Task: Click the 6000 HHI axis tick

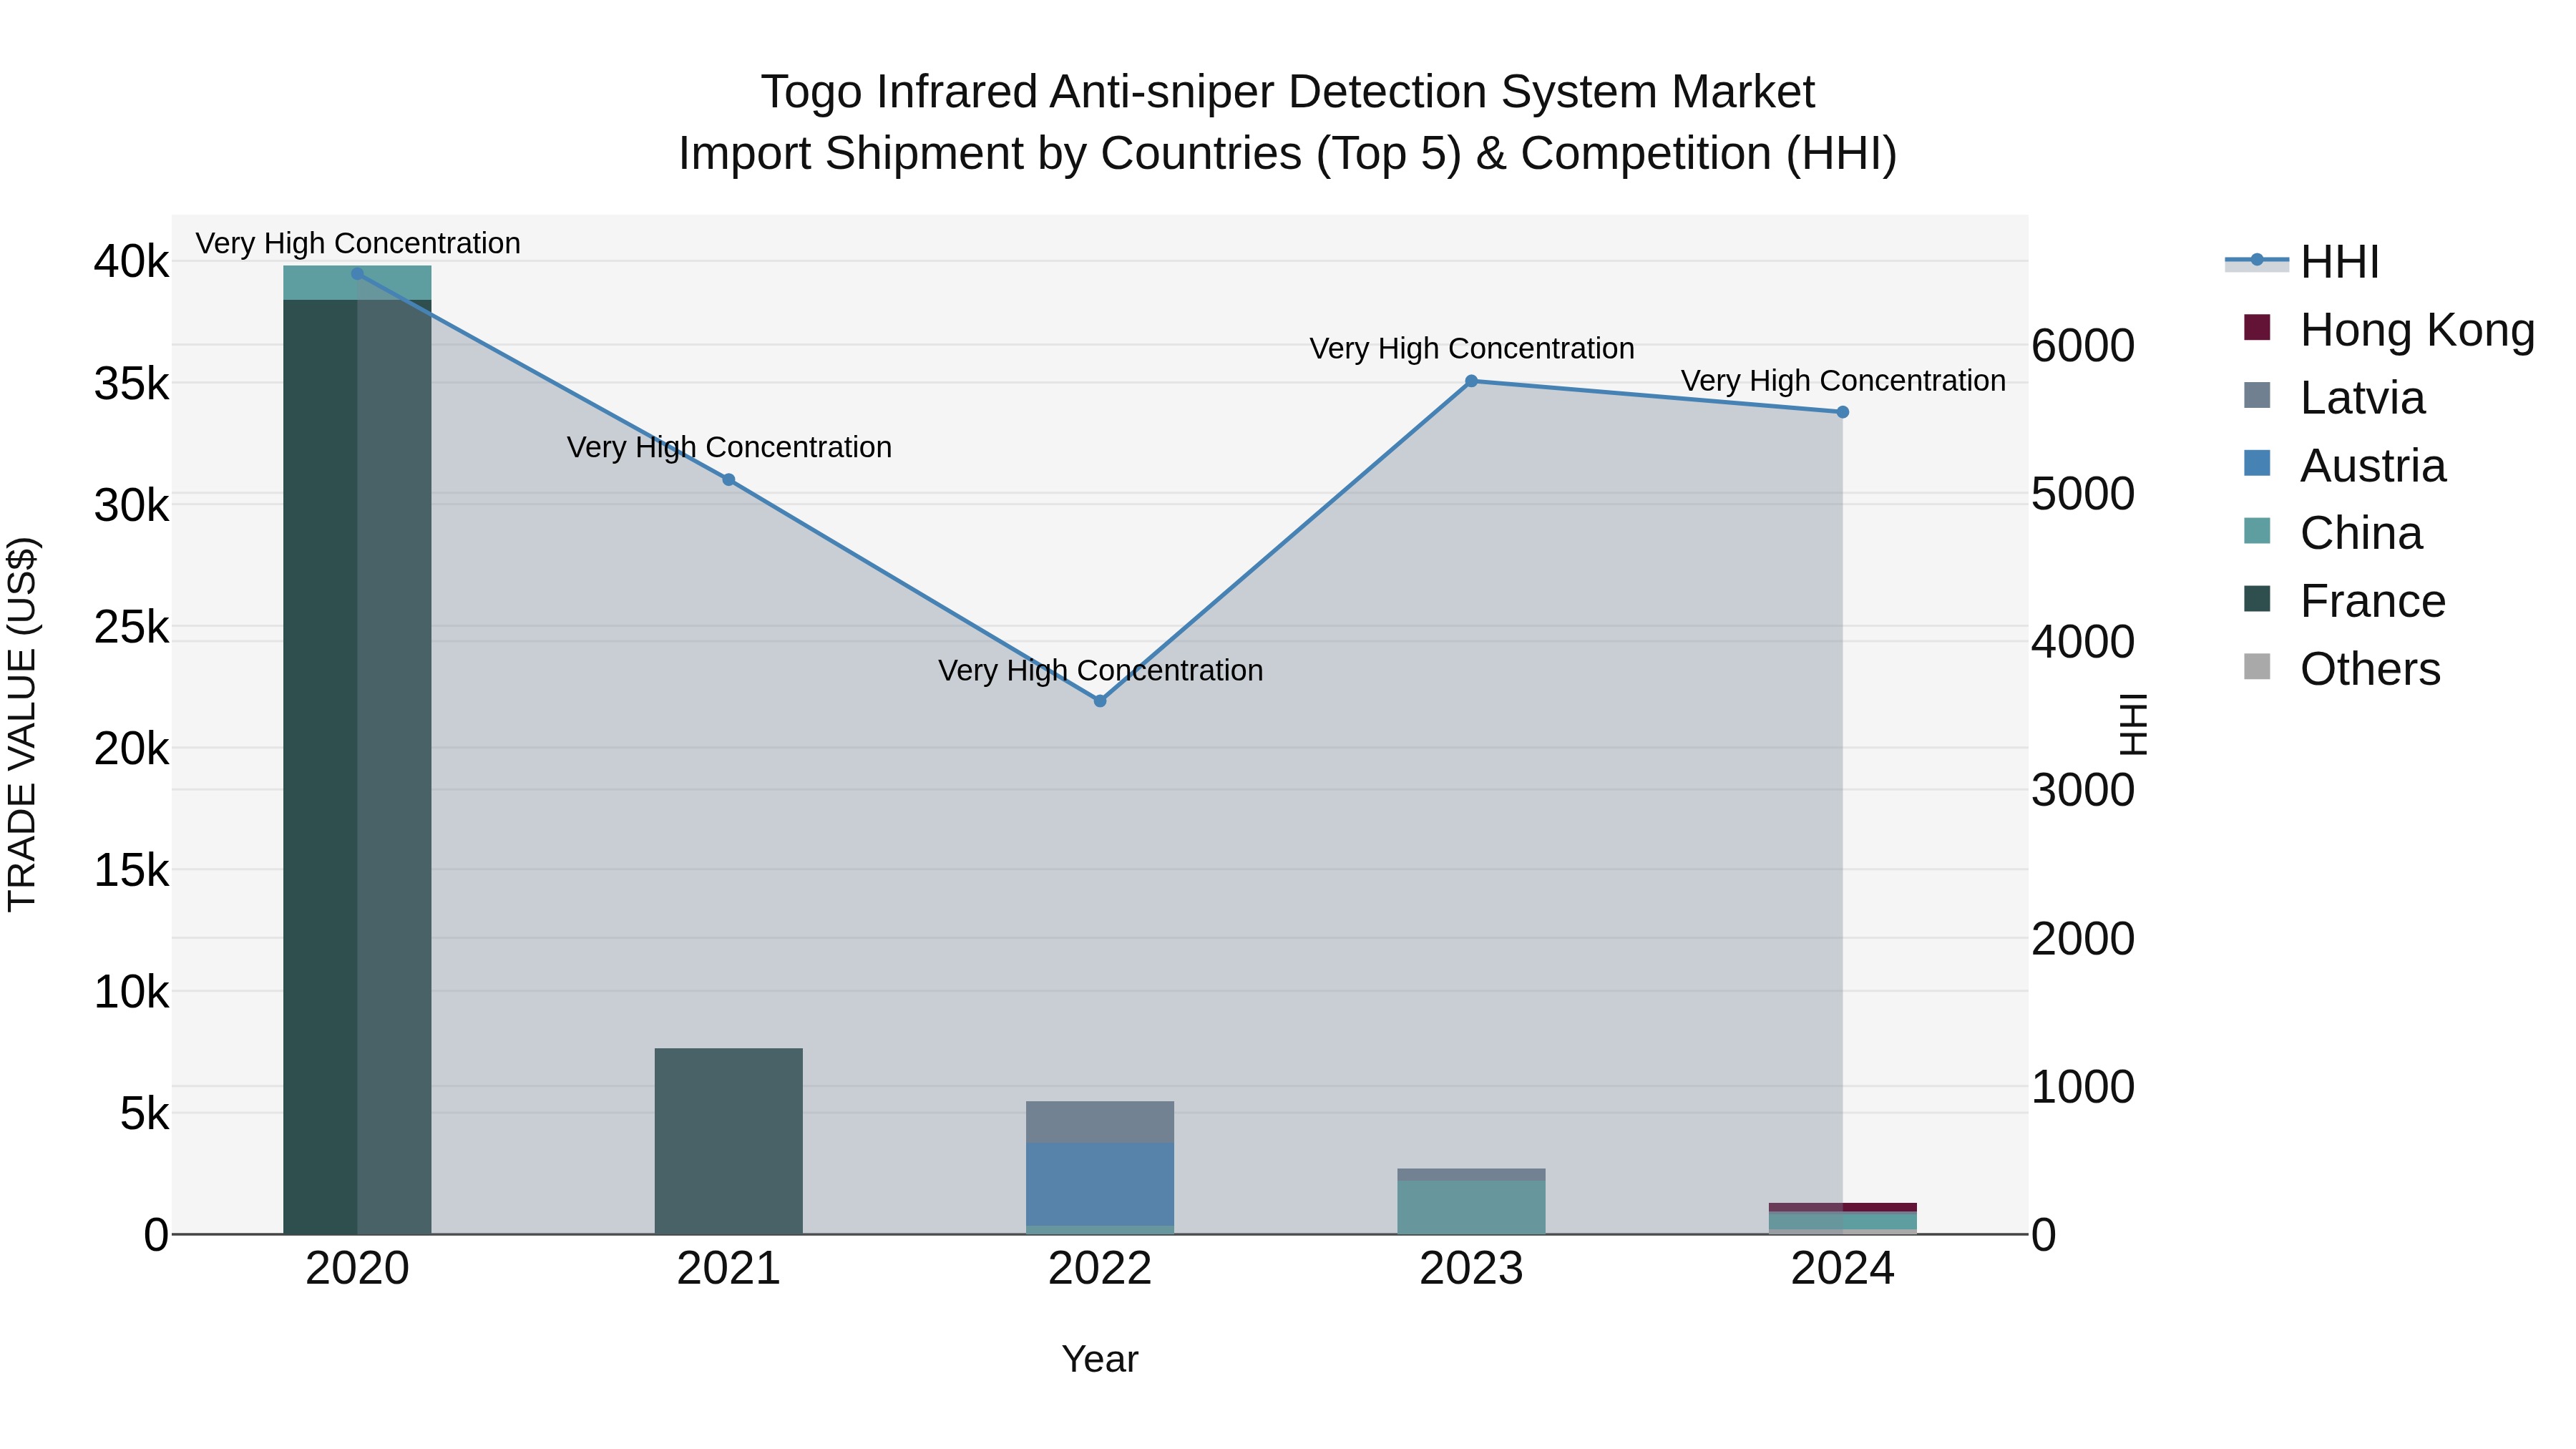Action: click(x=2083, y=346)
